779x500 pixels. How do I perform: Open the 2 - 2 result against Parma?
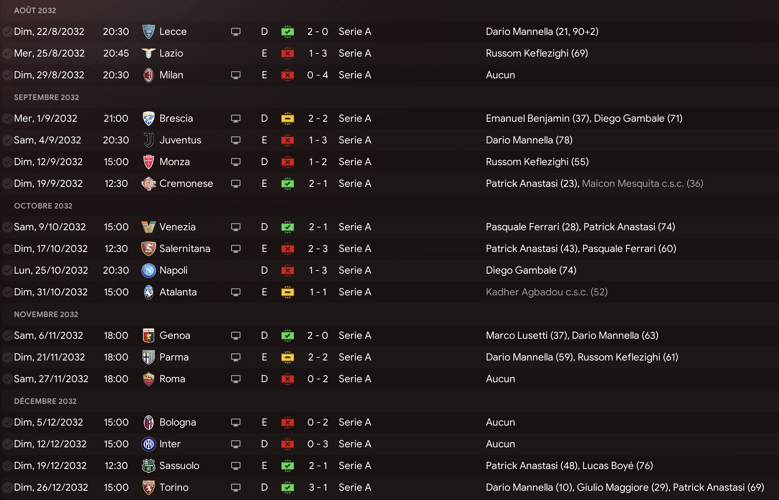[x=318, y=357]
